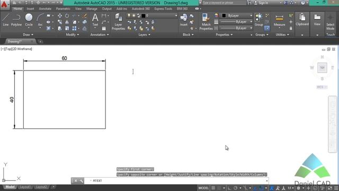Open the Parametric ribbon tab
339x191 pixels.
pyautogui.click(x=63, y=8)
